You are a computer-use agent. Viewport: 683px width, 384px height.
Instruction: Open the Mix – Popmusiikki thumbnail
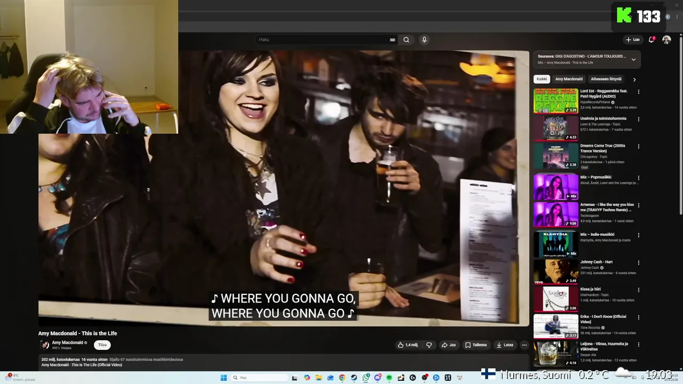(555, 187)
